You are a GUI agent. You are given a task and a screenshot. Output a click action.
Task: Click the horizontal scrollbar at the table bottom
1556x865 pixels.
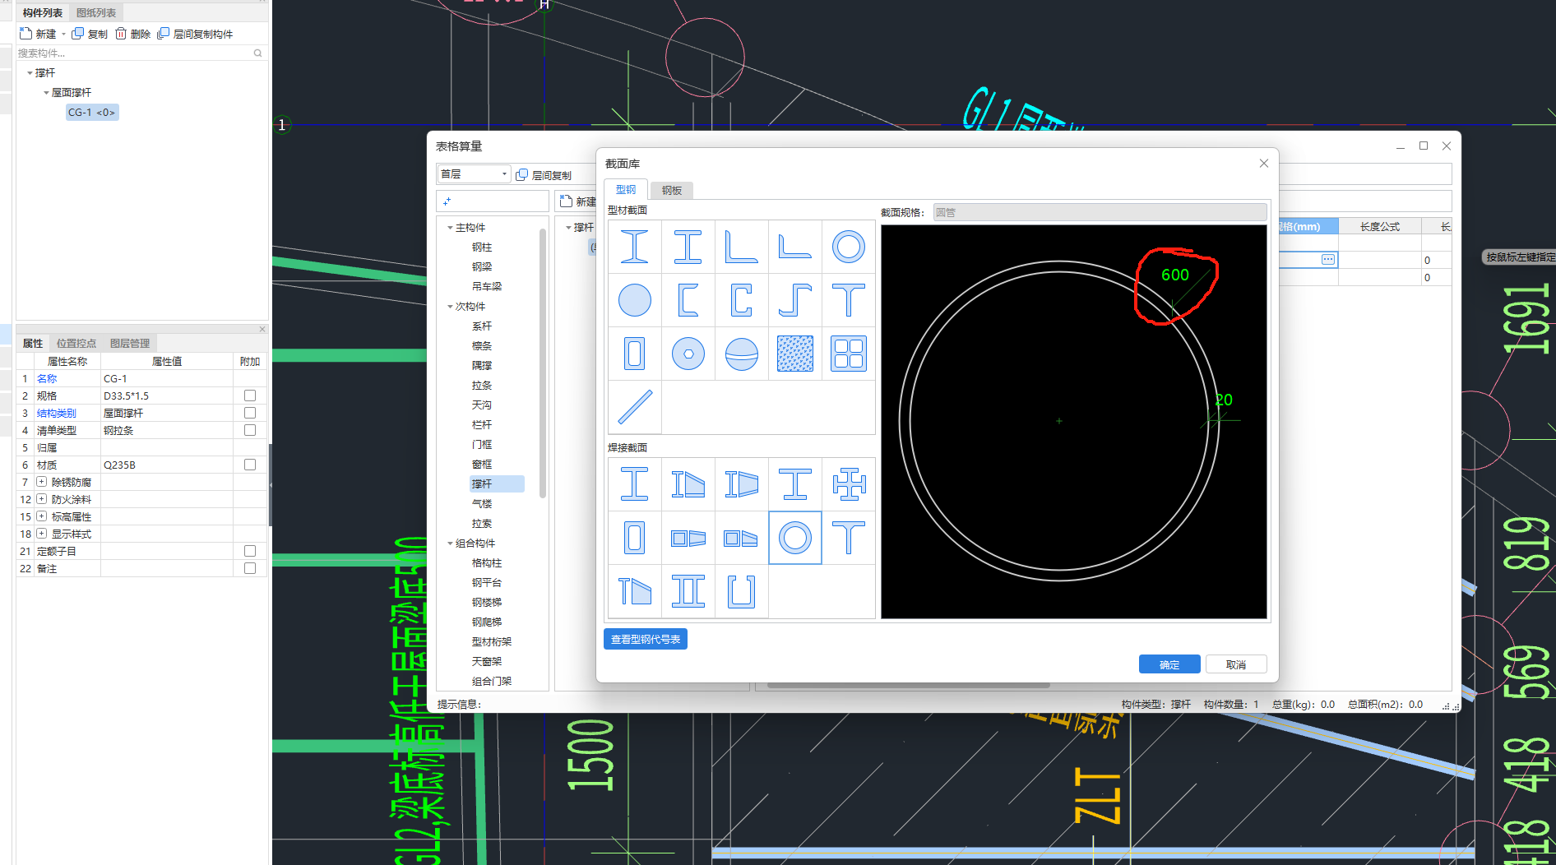(909, 685)
